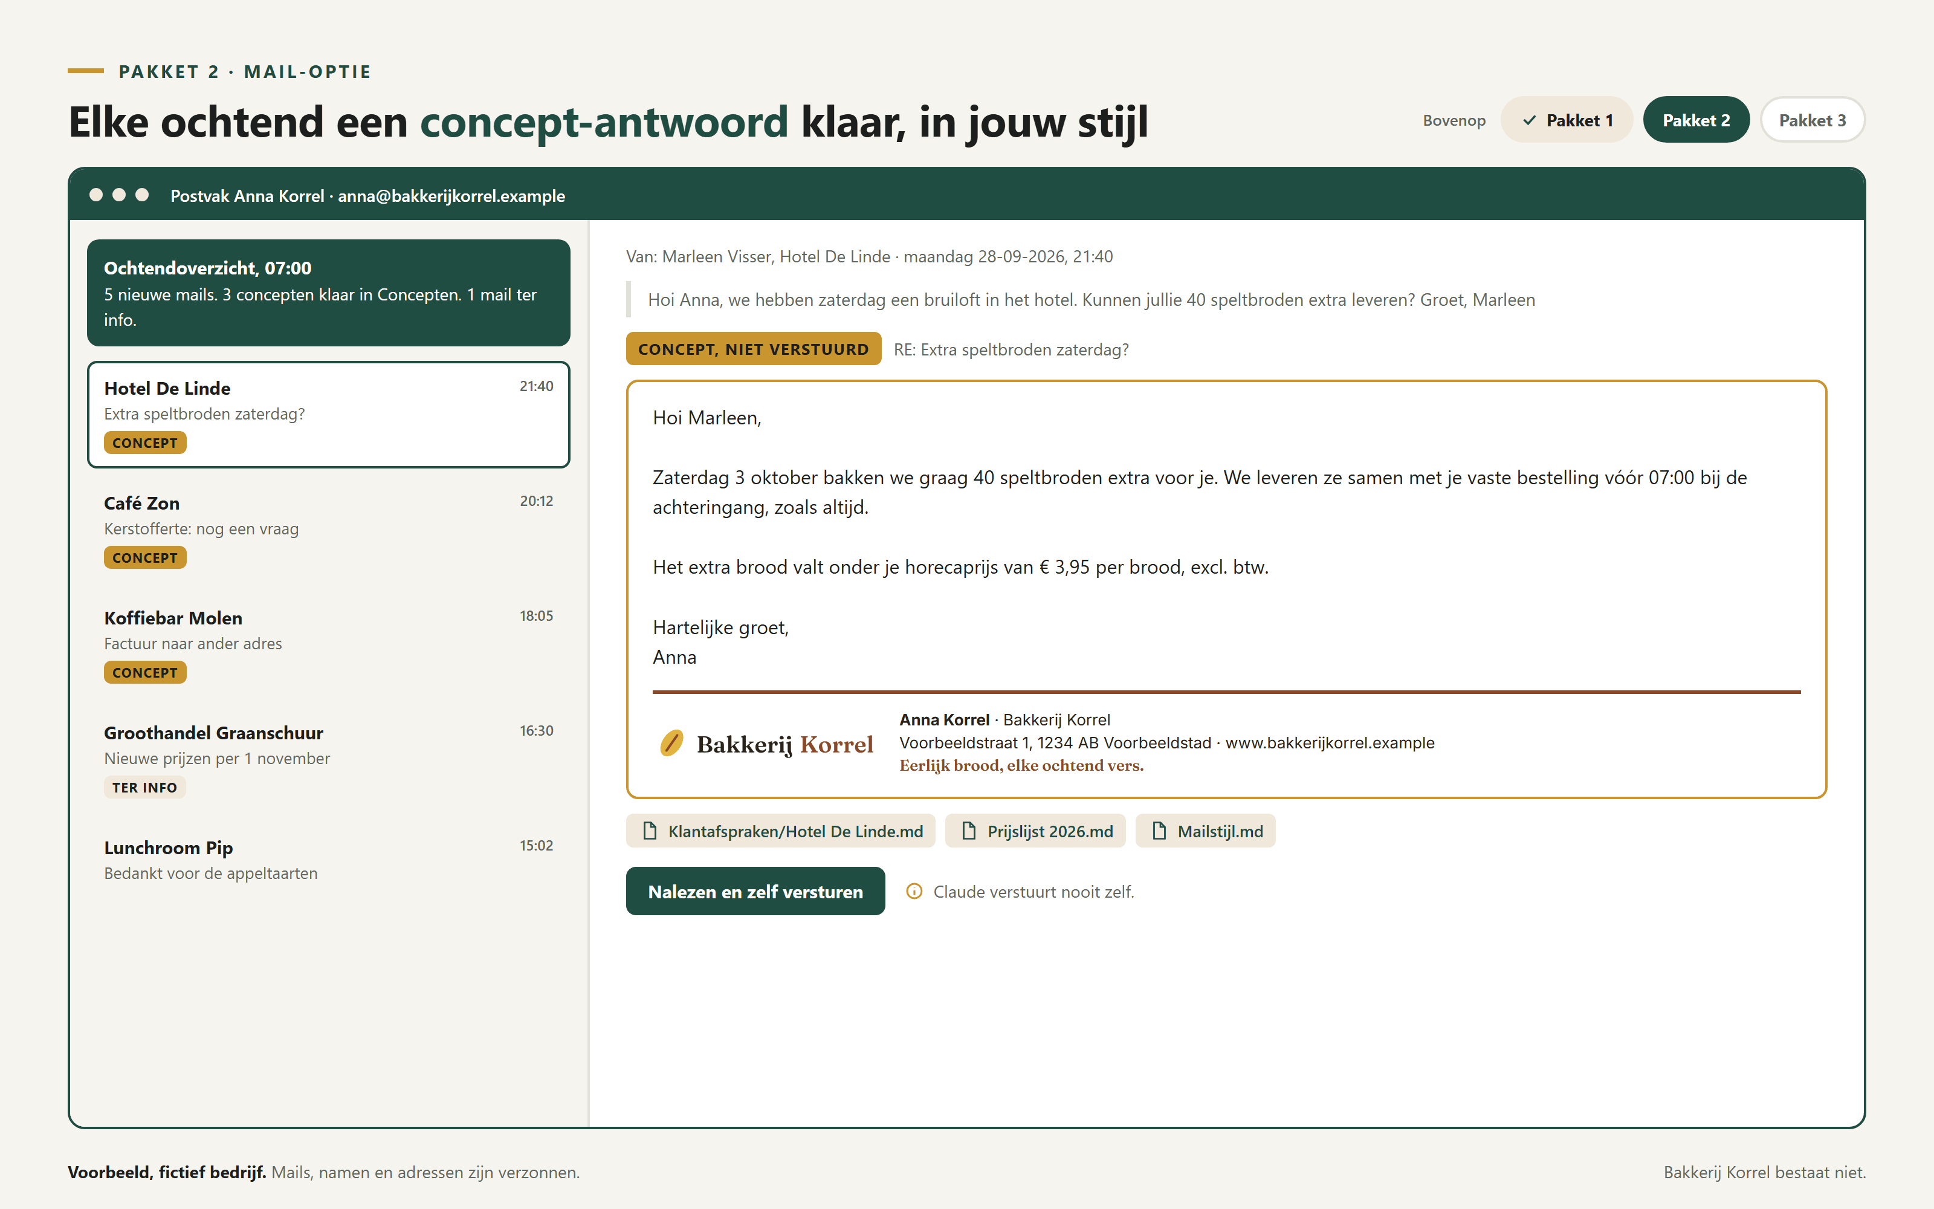Click CONCEPT badge under Hotel De Linde
Viewport: 1934px width, 1209px height.
144,443
